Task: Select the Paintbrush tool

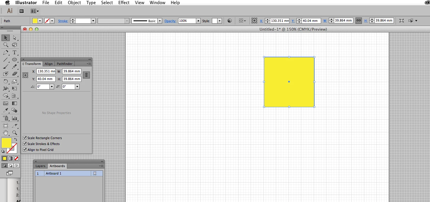Action: [x=6, y=67]
